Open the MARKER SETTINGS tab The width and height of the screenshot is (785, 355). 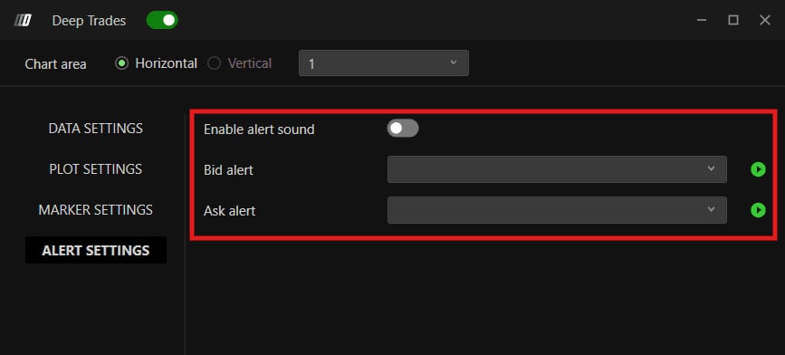pos(96,209)
